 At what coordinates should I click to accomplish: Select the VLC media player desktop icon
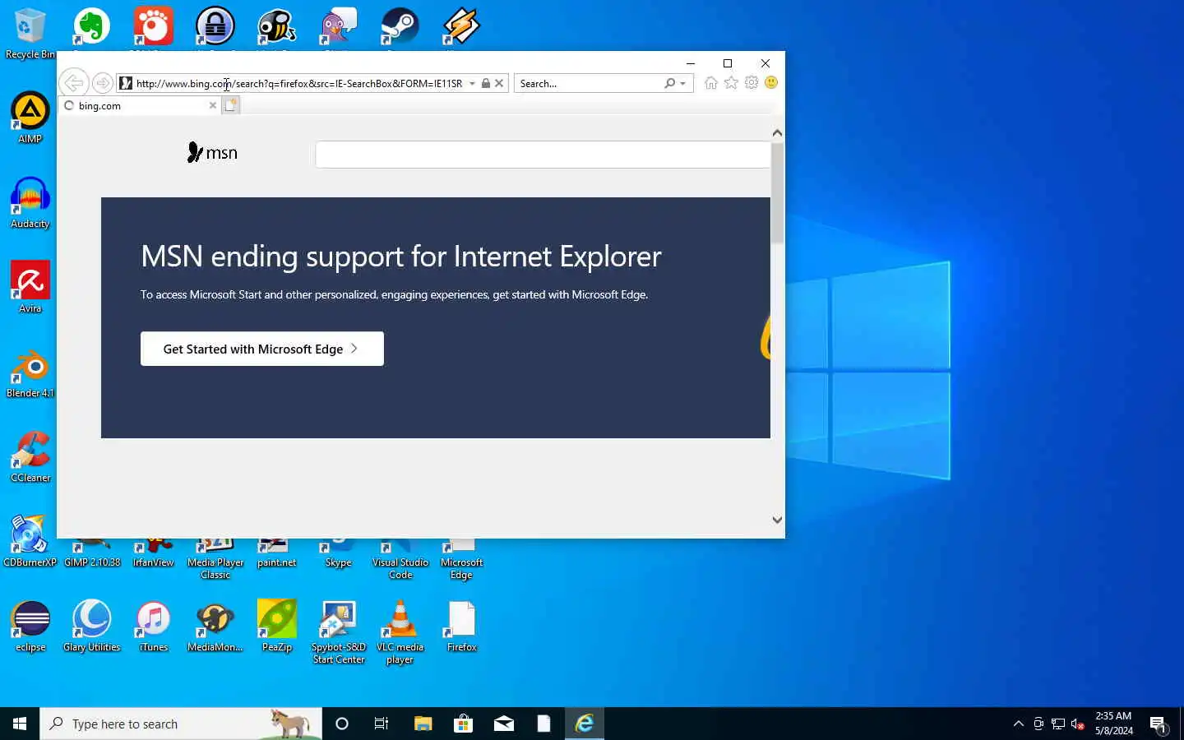tap(400, 631)
